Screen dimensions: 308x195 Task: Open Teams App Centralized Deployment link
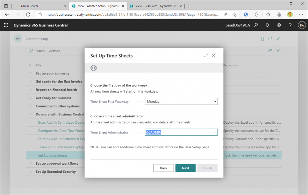click(x=61, y=147)
